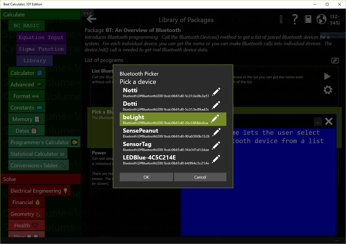Click the exclamation mark feedback icon
The width and height of the screenshot is (346, 244).
[x=281, y=19]
